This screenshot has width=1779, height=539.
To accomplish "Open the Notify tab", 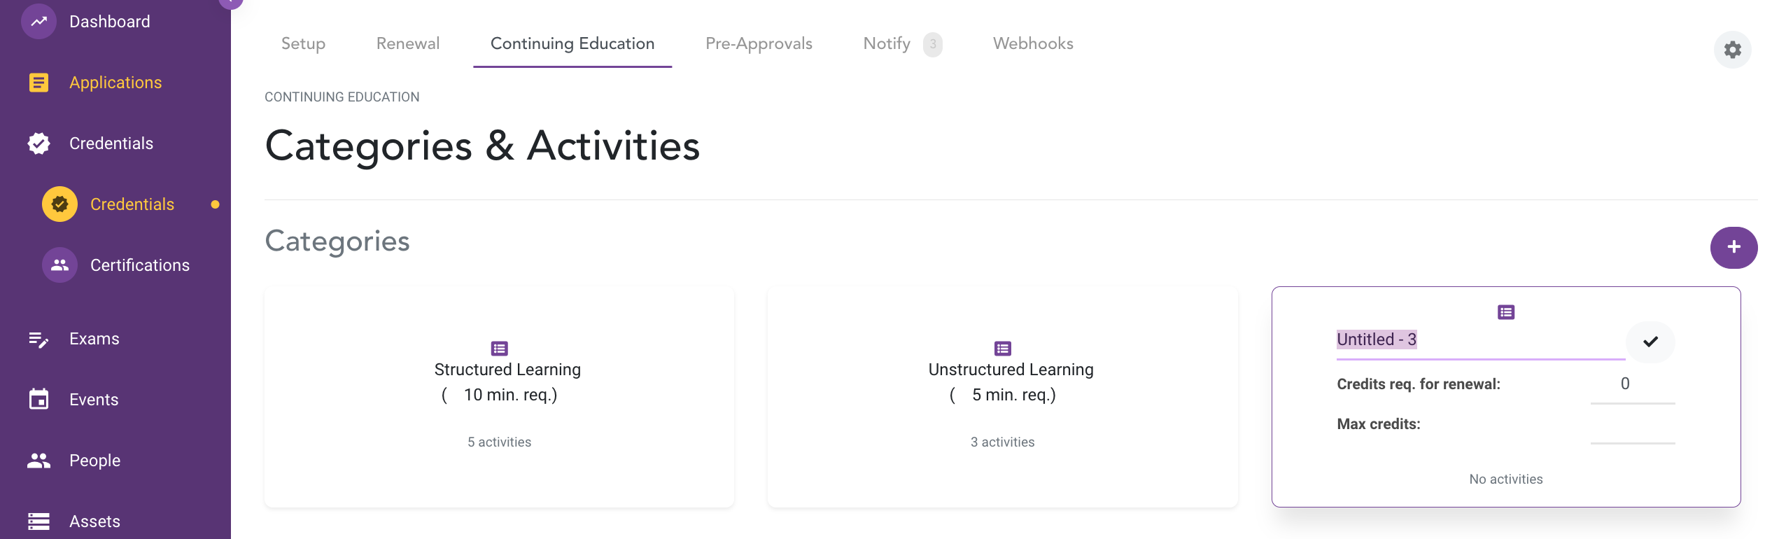I will (887, 43).
